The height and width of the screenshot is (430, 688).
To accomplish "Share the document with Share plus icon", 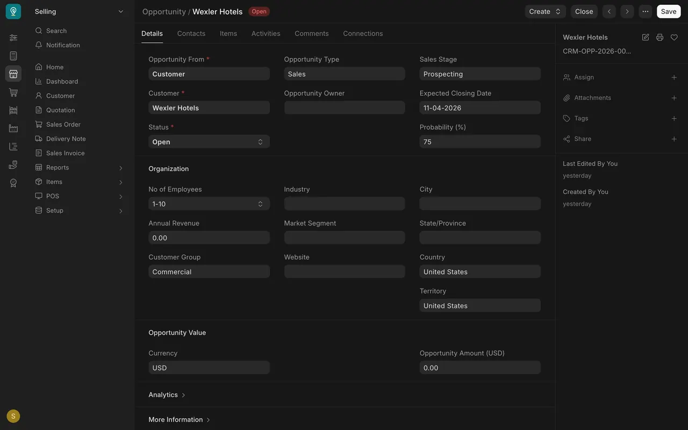I will 674,139.
